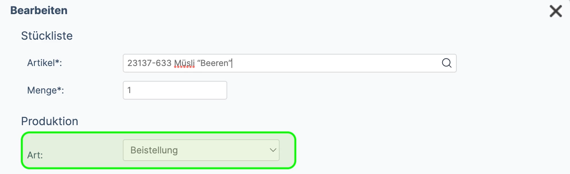Click the "Art:" label in Produktion

click(35, 156)
